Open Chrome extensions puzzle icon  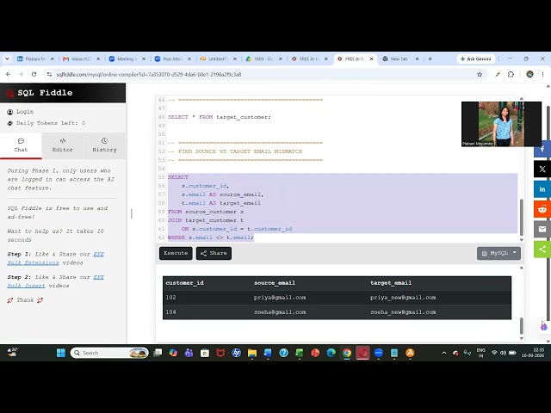[511, 75]
